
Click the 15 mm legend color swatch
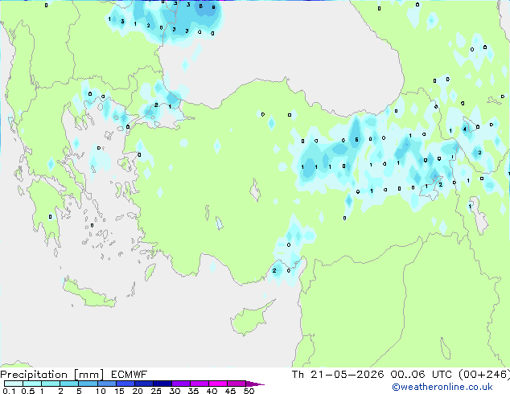[125, 384]
